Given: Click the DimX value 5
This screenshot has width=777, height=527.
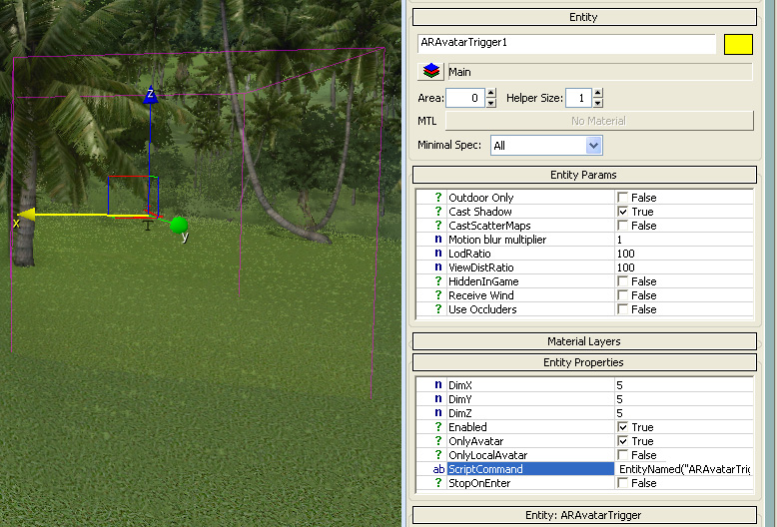Looking at the screenshot, I should (684, 385).
